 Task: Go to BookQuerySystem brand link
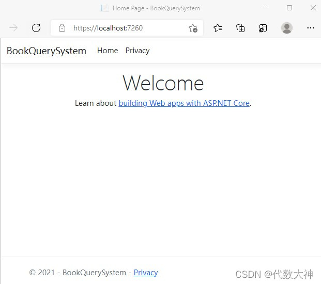pos(47,51)
